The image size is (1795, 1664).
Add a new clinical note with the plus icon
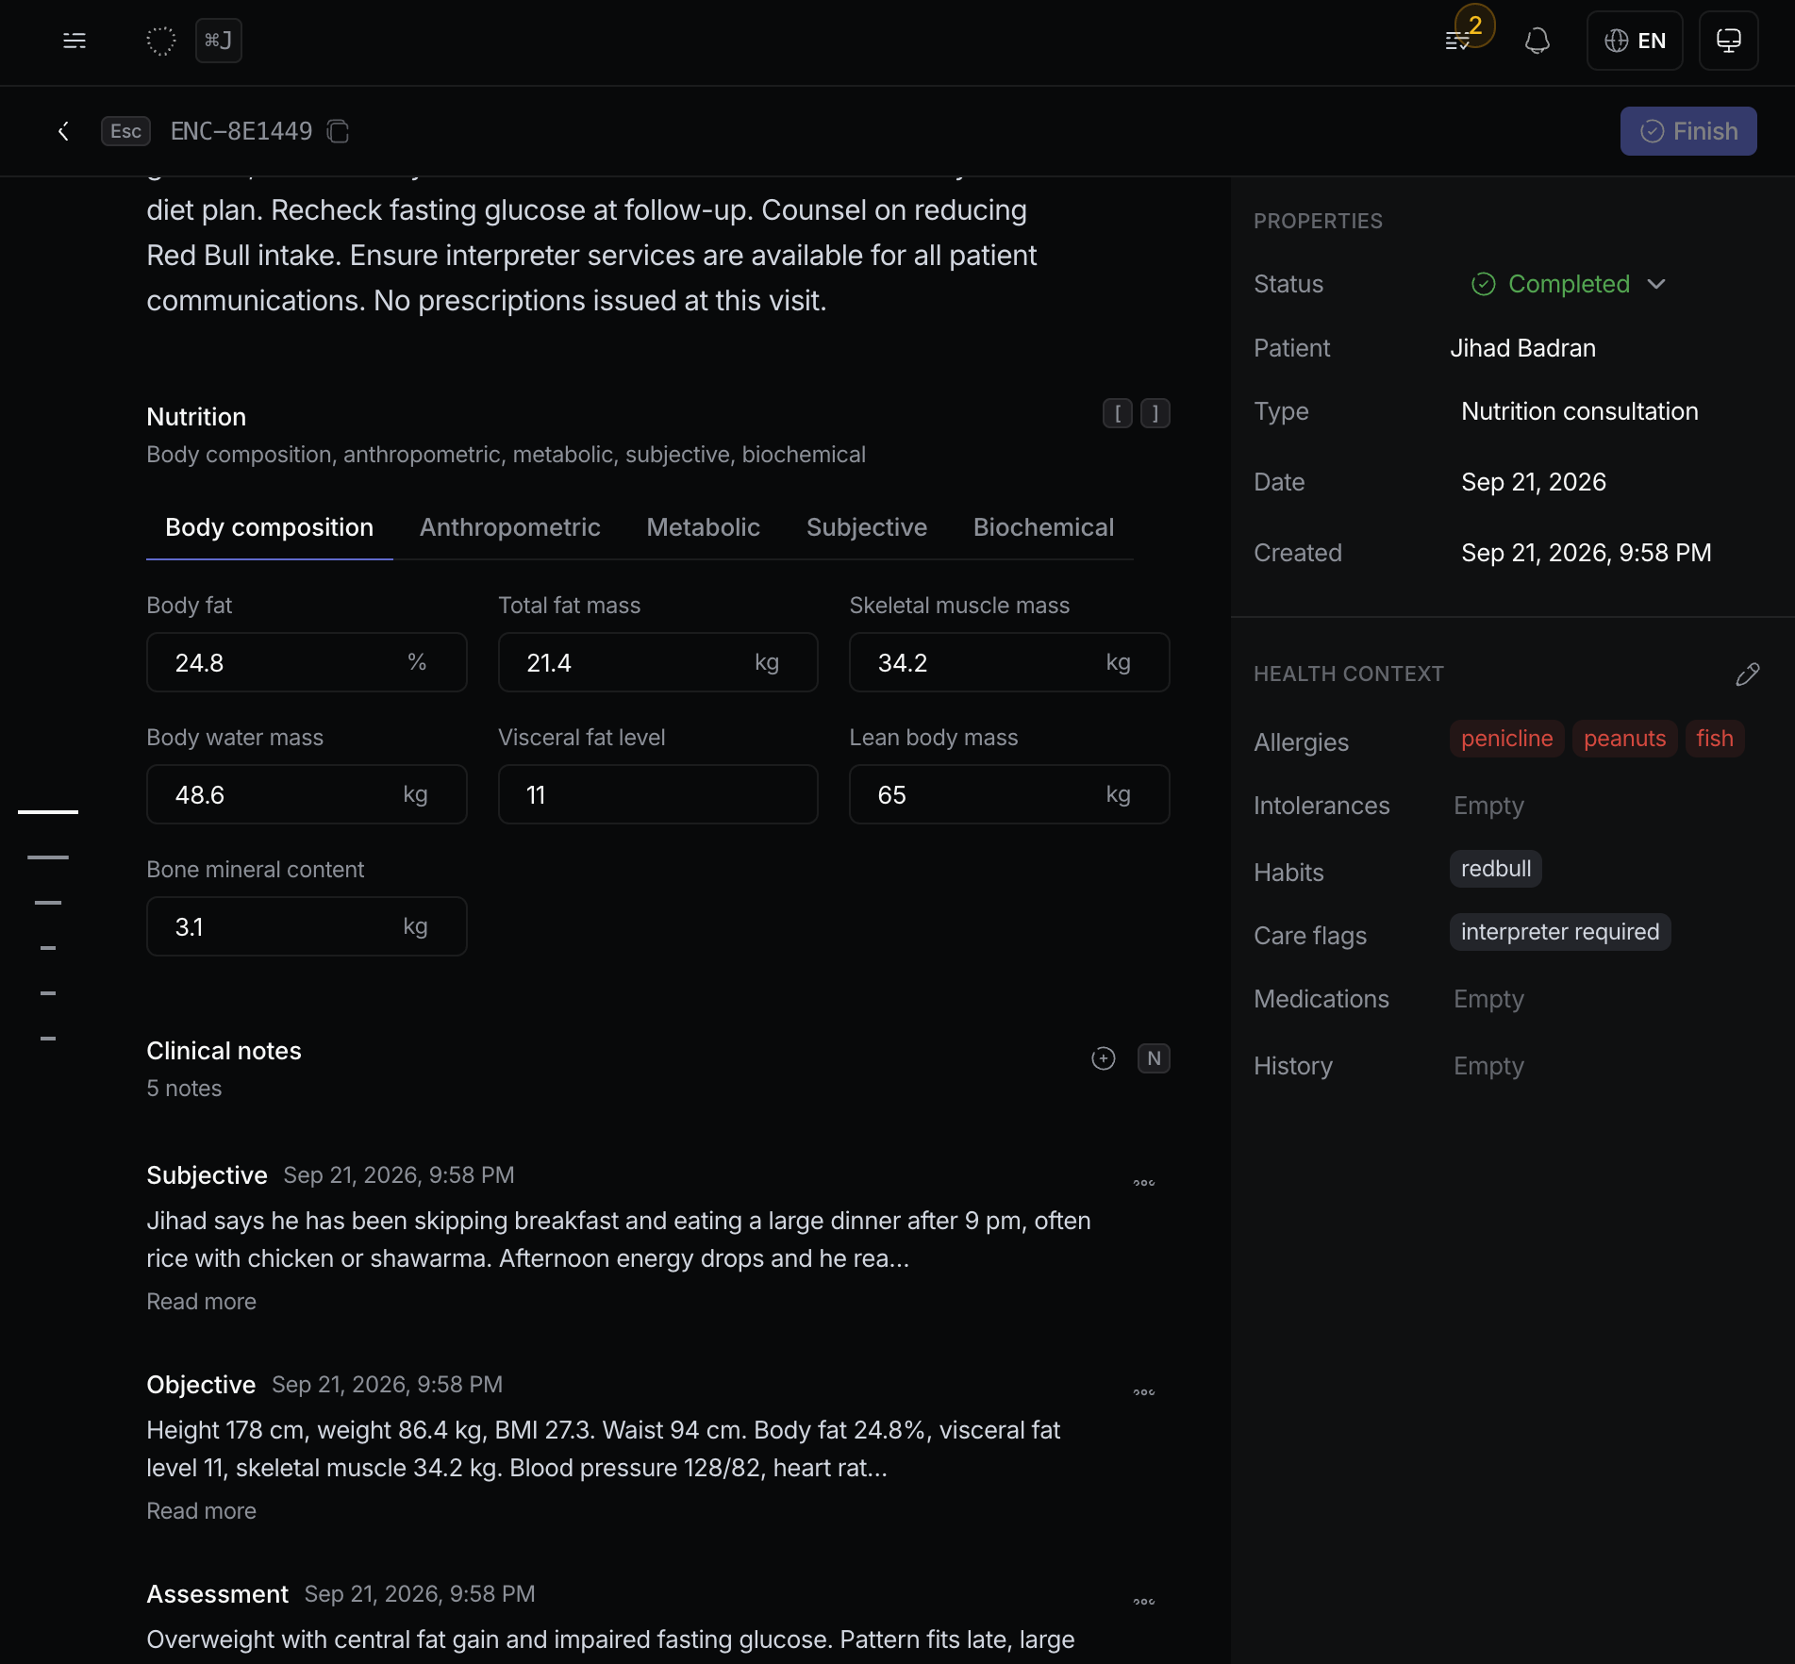tap(1104, 1058)
